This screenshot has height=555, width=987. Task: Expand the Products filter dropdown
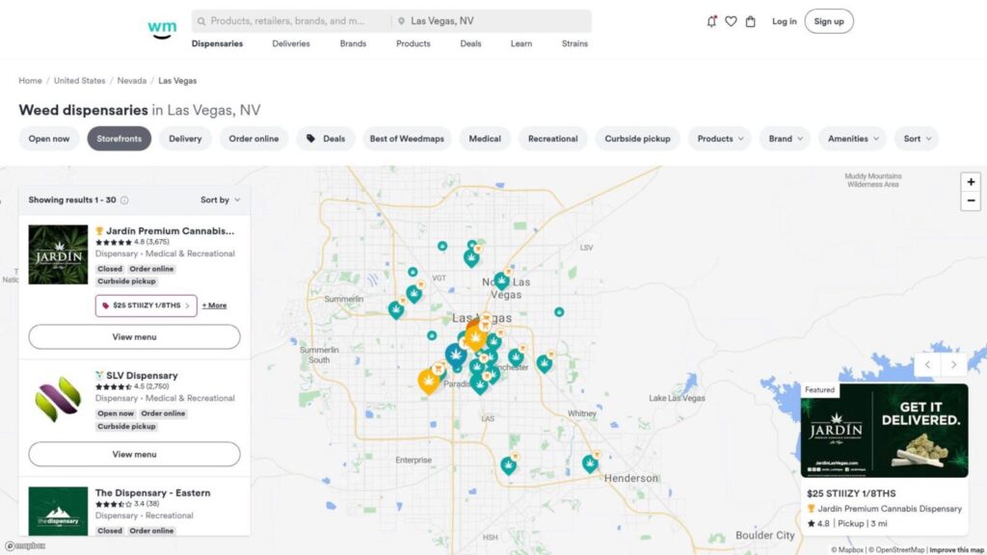click(x=720, y=139)
